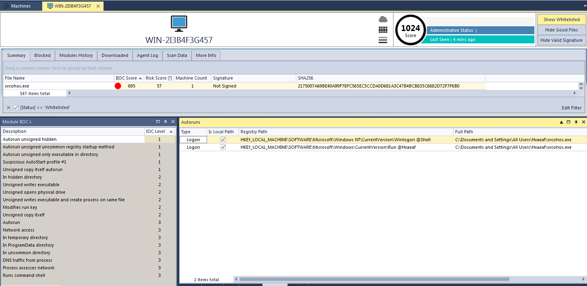
Task: Click the Hide Good Files button
Action: coord(561,30)
